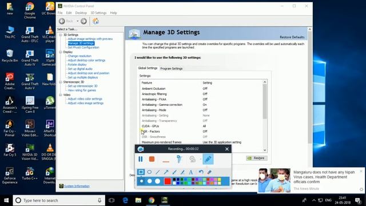Close the recording toolbar window
The width and height of the screenshot is (366, 206).
point(227,149)
